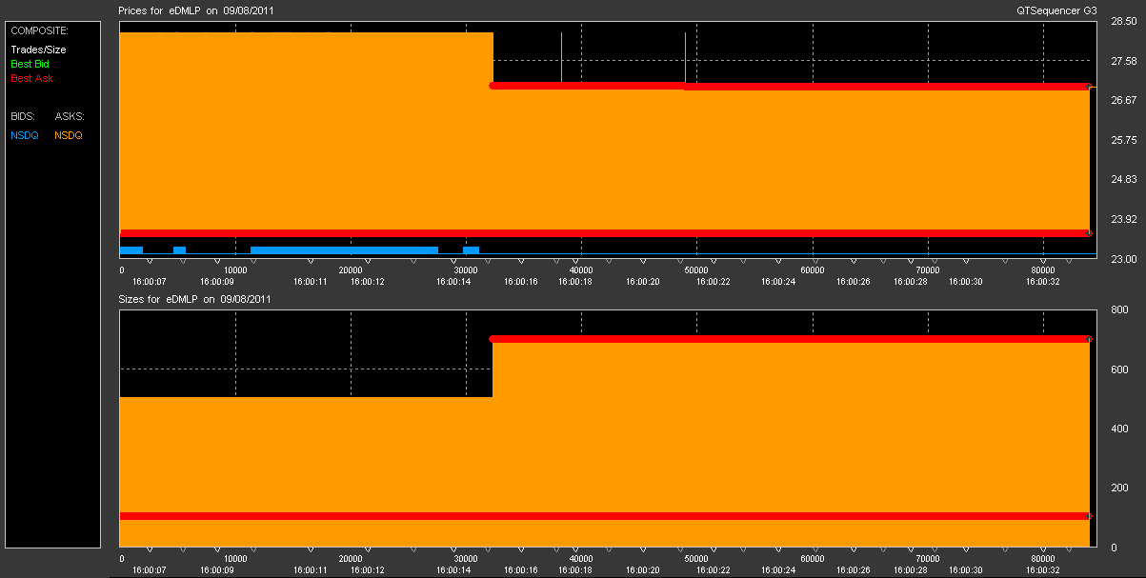Click the 16:00:18 time label under sizes chart
Screen dimensions: 1146x578
575,570
